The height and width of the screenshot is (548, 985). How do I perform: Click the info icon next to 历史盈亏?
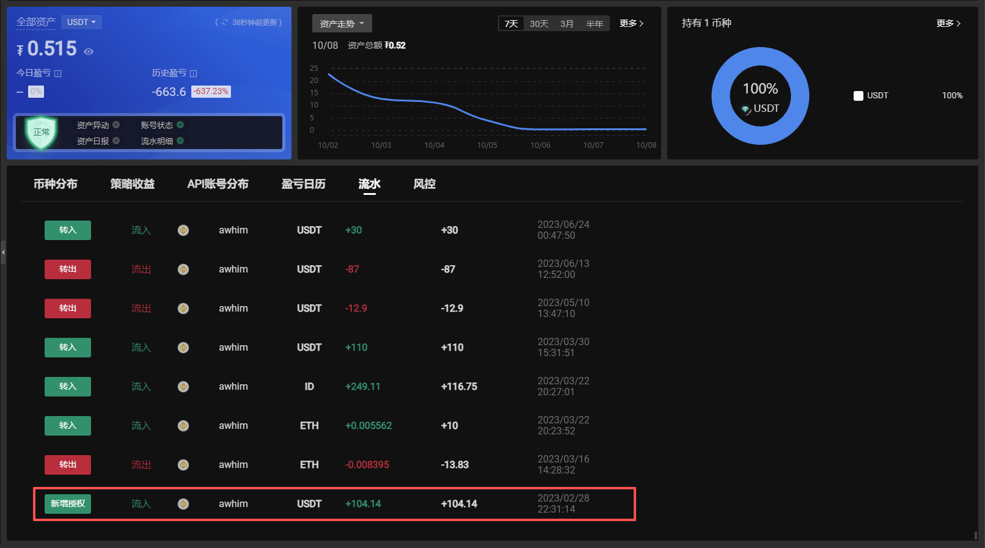pos(194,73)
